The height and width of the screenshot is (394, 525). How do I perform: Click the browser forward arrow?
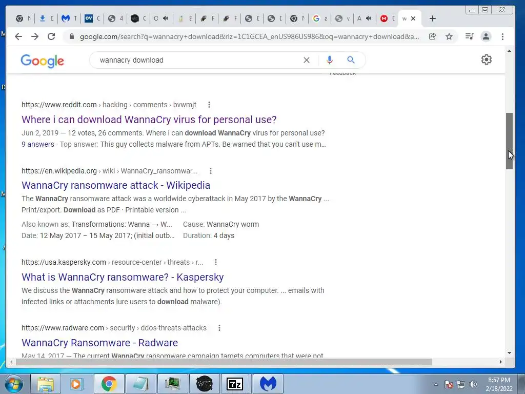(35, 36)
